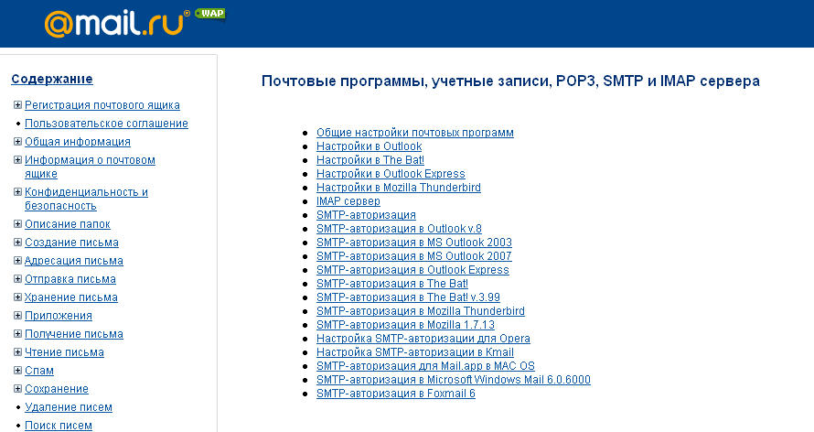Viewport: 814px width, 432px height.
Task: Open SMTP-авторизация в The Bat! v.3.99
Action: [408, 297]
